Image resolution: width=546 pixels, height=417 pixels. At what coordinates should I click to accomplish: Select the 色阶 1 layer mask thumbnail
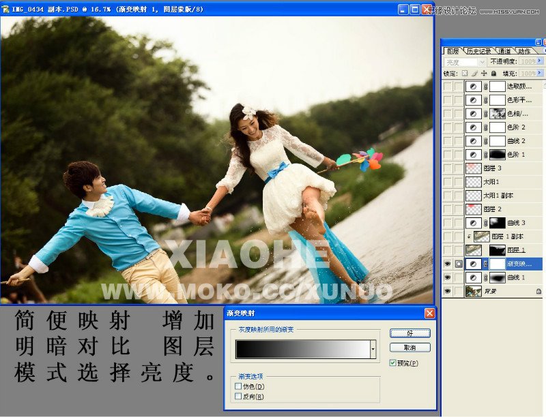498,155
